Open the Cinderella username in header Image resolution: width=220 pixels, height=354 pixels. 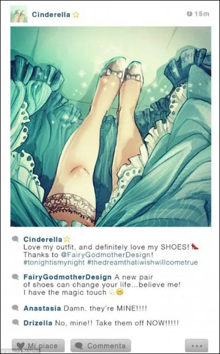[51, 14]
